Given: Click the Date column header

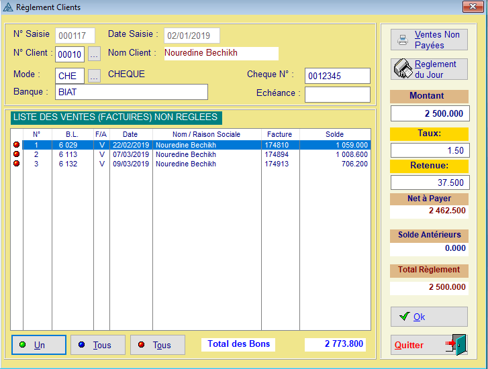Looking at the screenshot, I should [130, 134].
